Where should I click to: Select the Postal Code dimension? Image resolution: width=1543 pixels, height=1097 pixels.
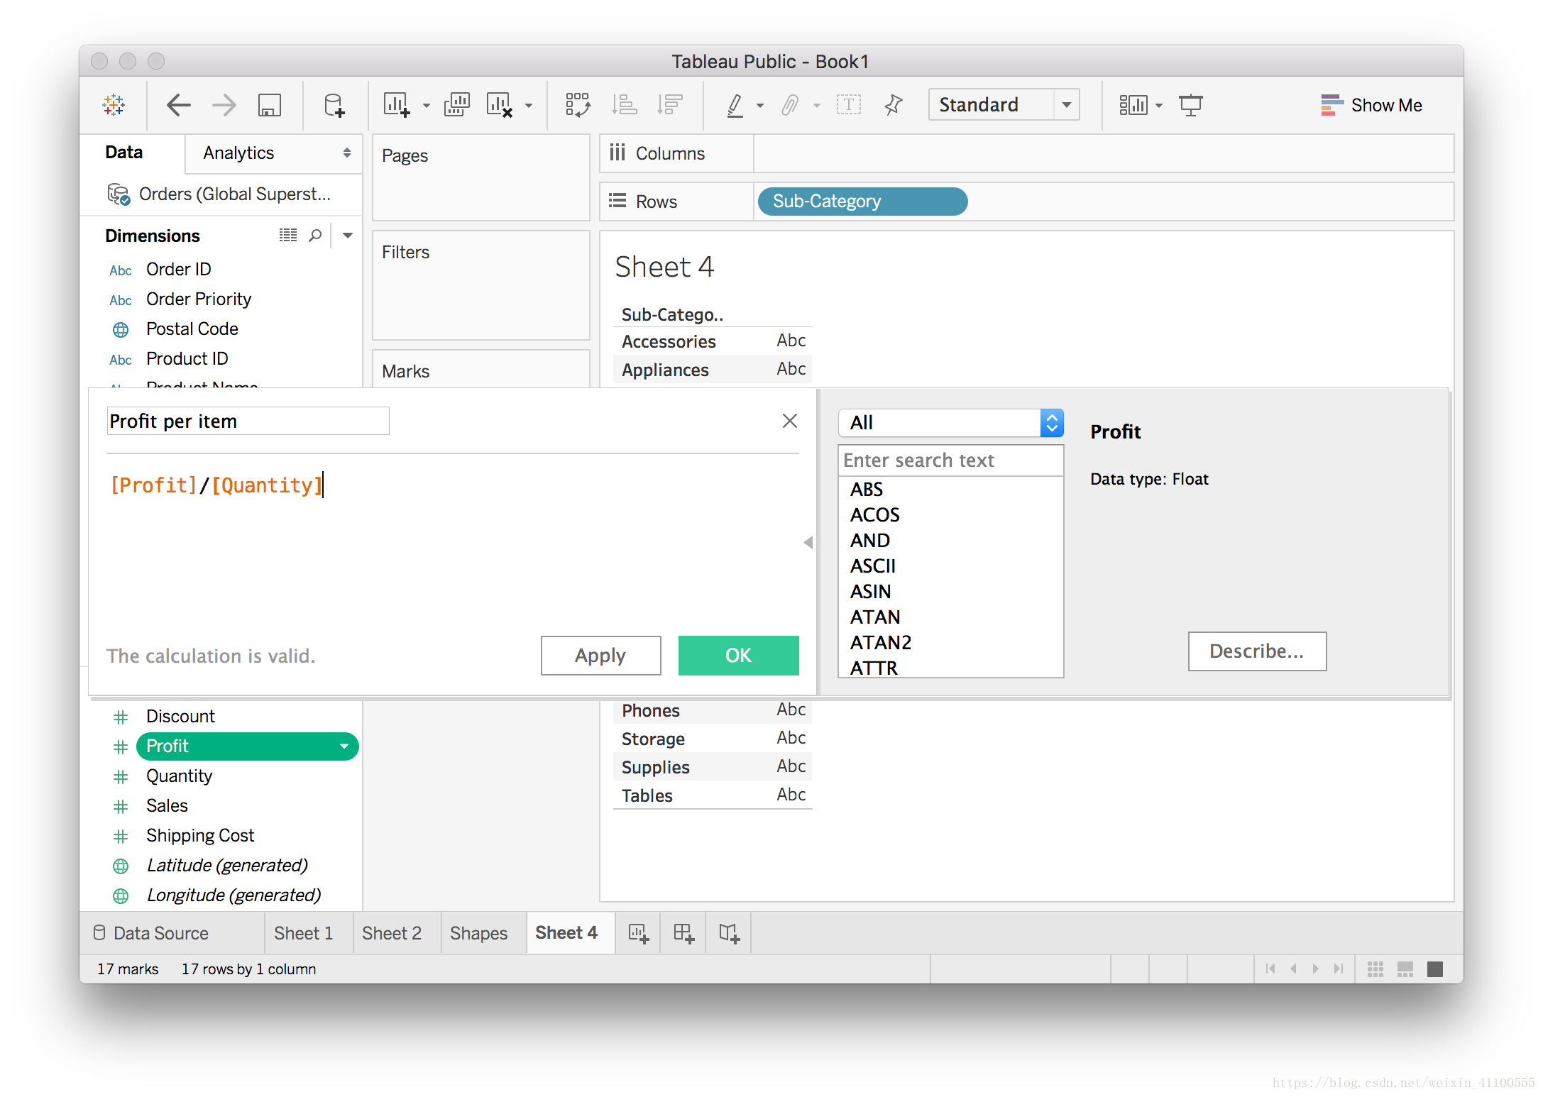point(192,329)
